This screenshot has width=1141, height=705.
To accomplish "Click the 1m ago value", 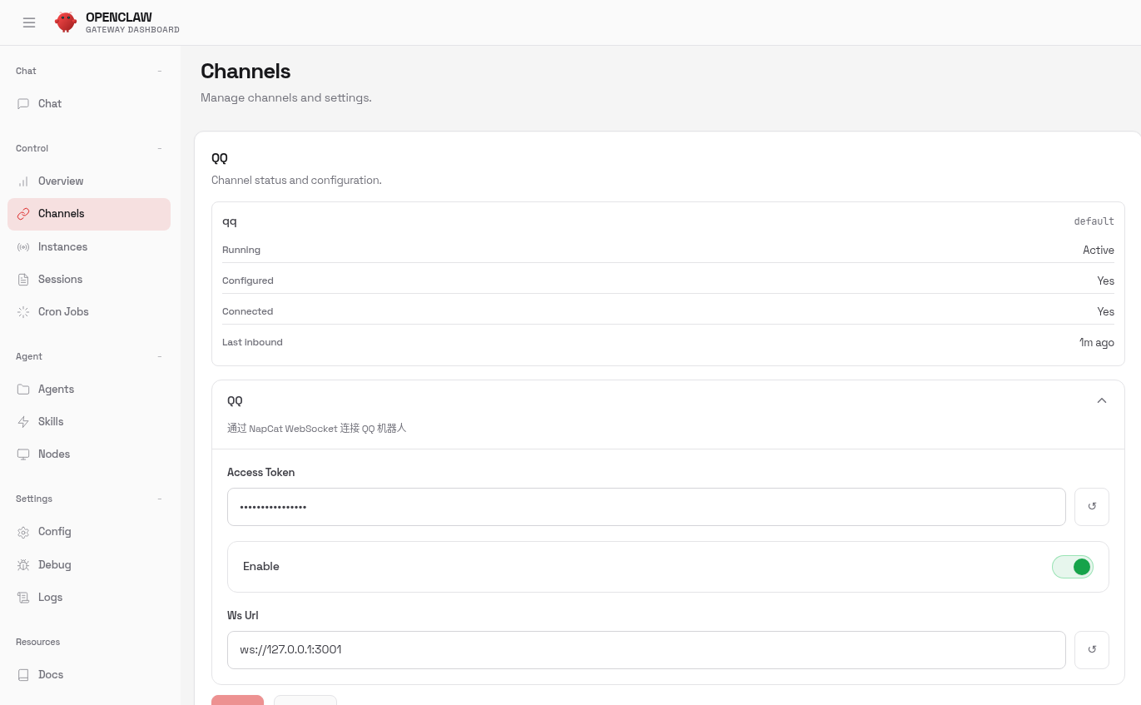I will pos(1097,343).
